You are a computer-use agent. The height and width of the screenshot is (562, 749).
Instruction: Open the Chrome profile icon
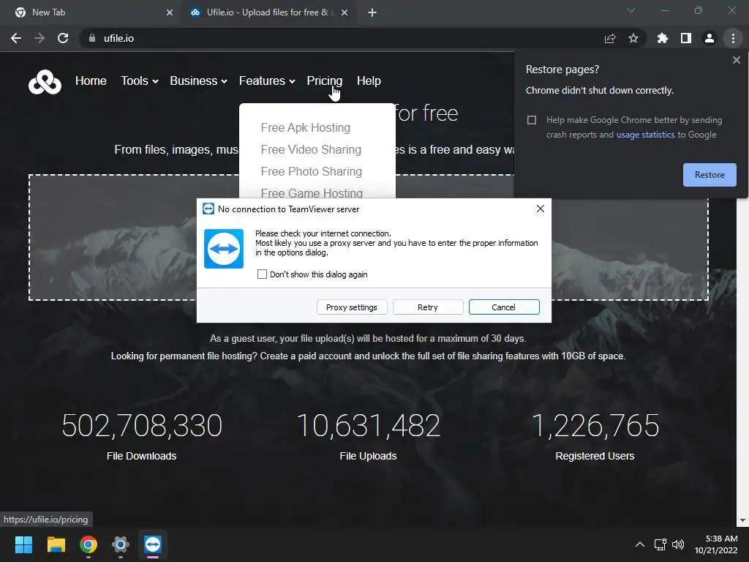[x=710, y=38]
